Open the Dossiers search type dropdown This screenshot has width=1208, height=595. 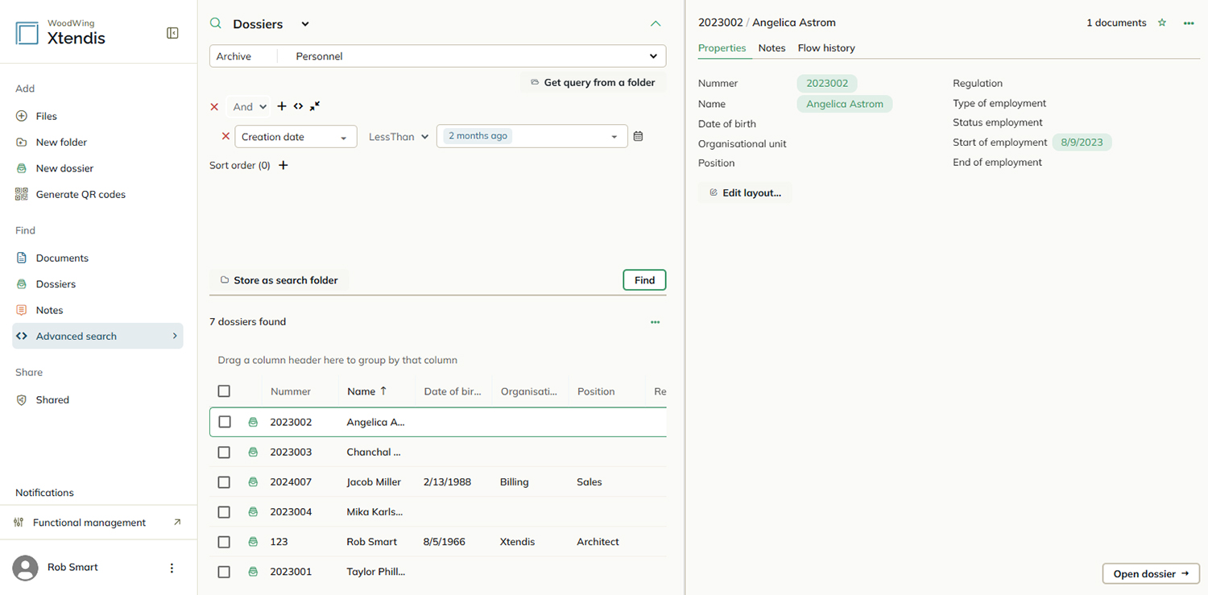[304, 24]
